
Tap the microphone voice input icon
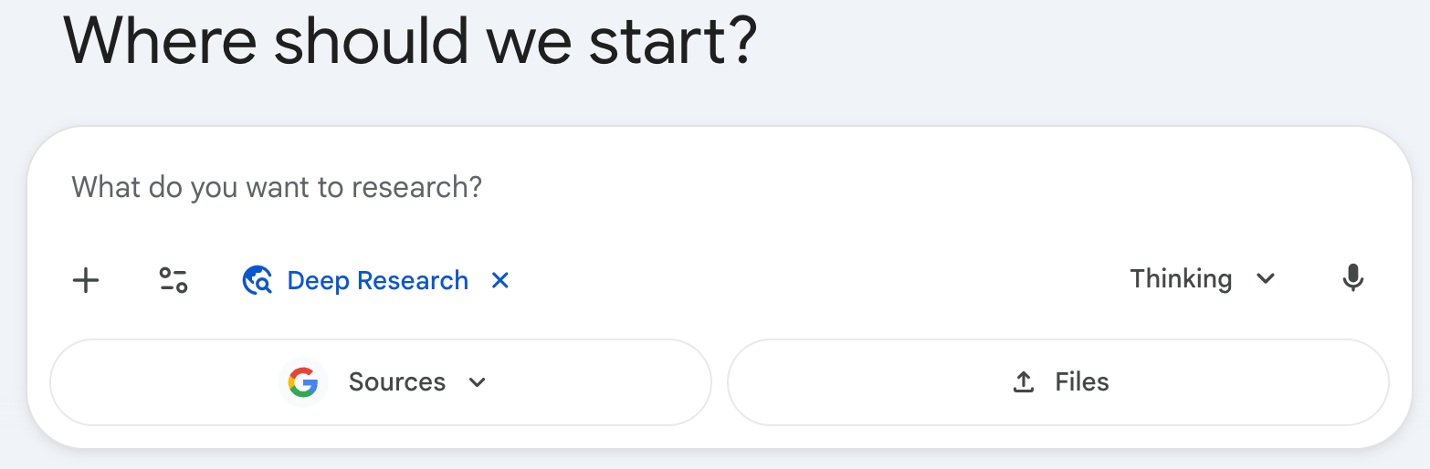tap(1352, 278)
